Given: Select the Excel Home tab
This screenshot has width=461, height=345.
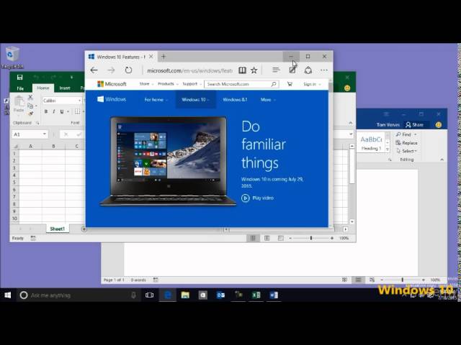Looking at the screenshot, I should (43, 88).
